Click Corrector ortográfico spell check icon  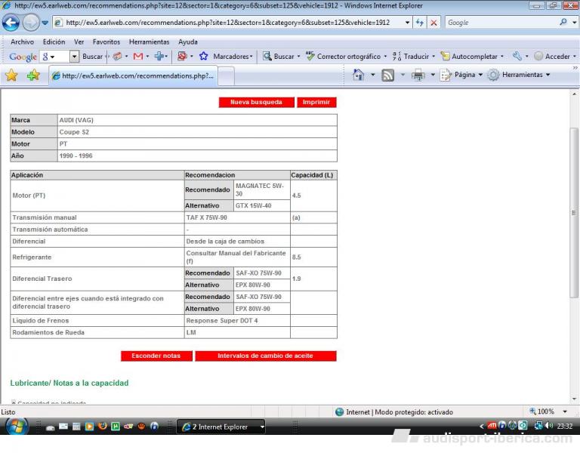click(x=310, y=56)
